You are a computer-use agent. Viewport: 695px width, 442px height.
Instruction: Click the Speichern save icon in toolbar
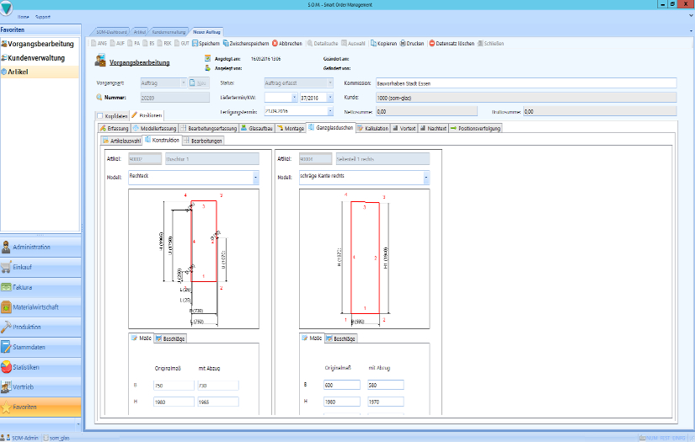pos(195,43)
